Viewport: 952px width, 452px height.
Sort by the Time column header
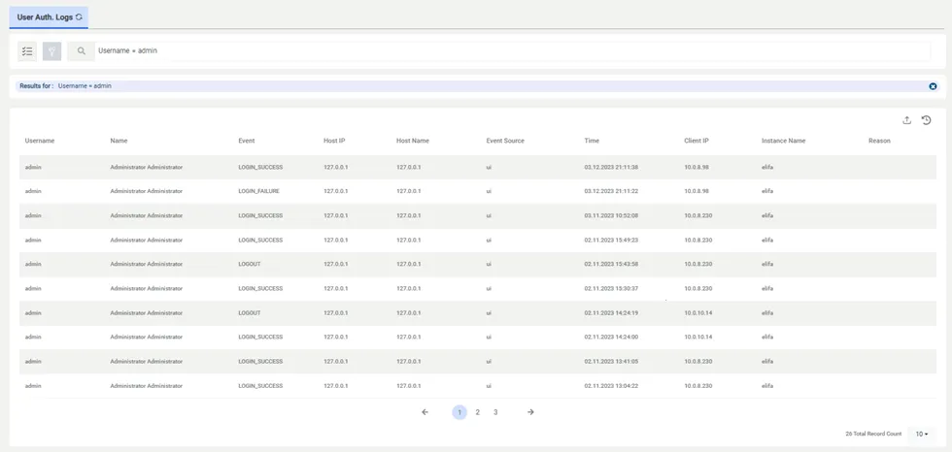pyautogui.click(x=592, y=141)
